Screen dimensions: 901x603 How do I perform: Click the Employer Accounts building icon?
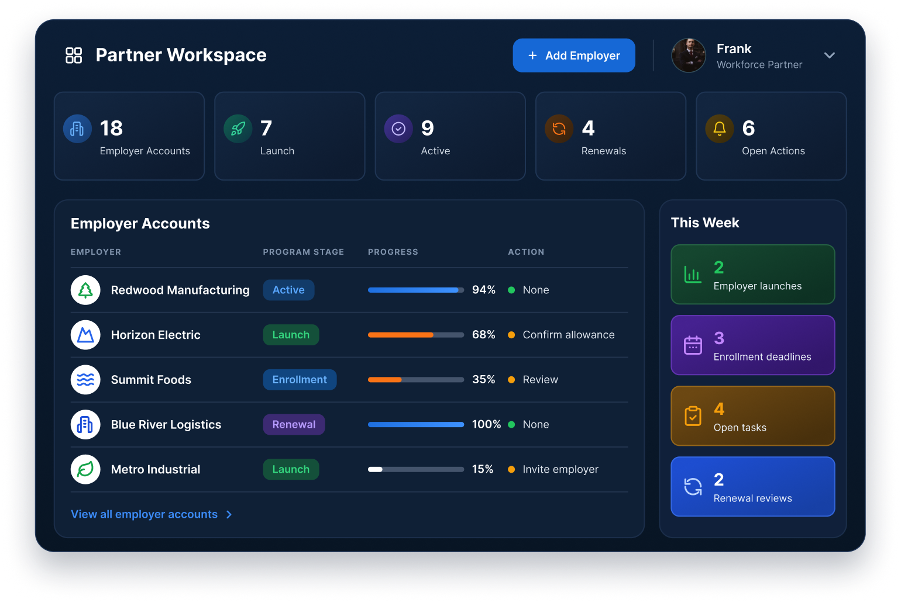(x=77, y=129)
